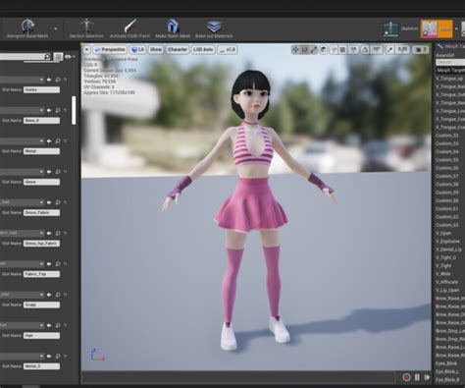Image resolution: width=465 pixels, height=388 pixels.
Task: Click the Dress_Fabric slot name field
Action: coord(41,213)
